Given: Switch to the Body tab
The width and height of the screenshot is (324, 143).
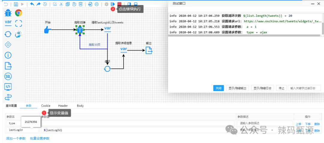Looking at the screenshot, I should (80, 106).
